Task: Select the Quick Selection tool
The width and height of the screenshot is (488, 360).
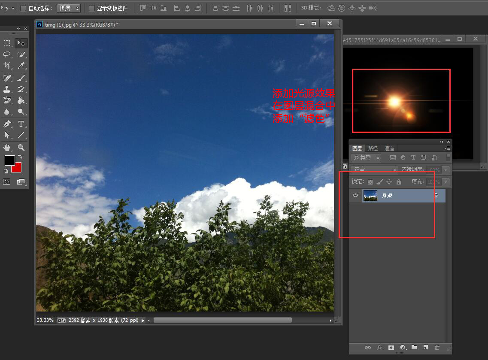Action: [21, 55]
